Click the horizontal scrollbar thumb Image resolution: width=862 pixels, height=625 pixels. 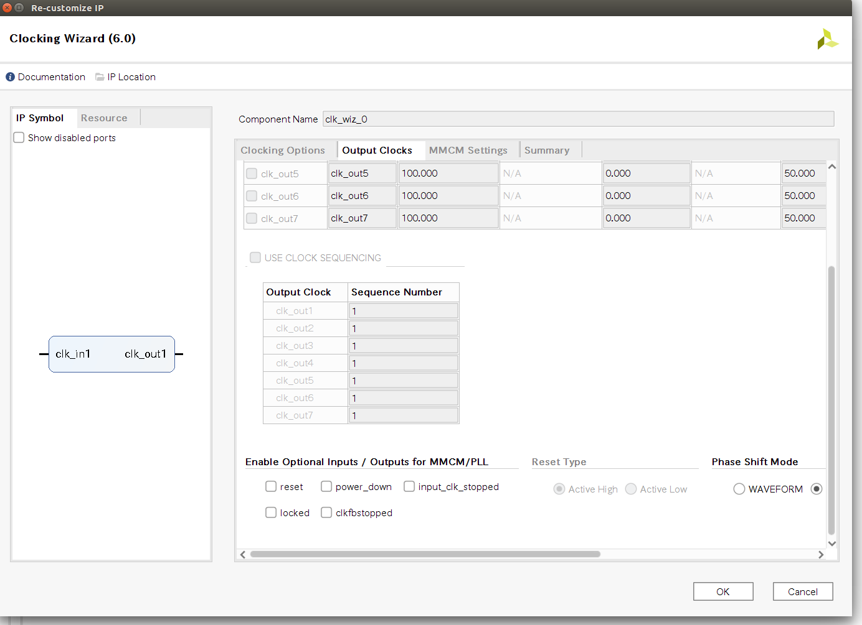[425, 554]
